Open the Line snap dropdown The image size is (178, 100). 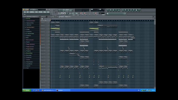point(102,13)
